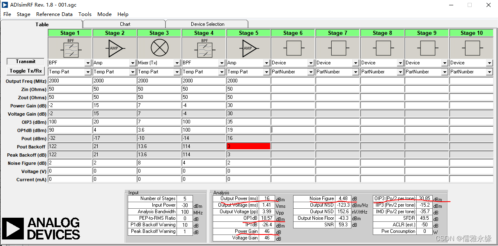Open the Mode menu
The image size is (498, 246).
coord(104,14)
